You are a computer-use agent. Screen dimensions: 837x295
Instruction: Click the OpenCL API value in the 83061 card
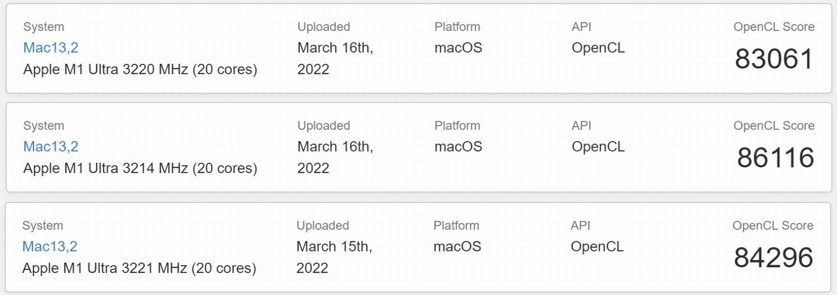tap(598, 48)
